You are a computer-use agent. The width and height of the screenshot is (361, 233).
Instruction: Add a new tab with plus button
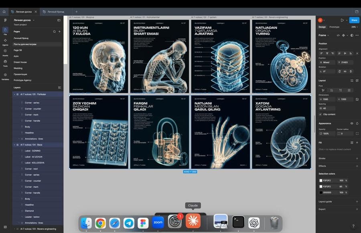(x=77, y=12)
